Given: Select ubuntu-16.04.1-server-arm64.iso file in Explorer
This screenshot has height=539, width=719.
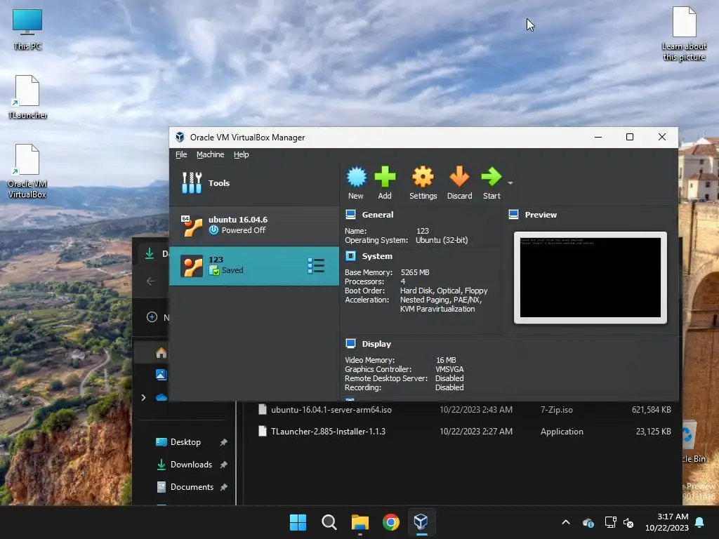Looking at the screenshot, I should coord(464,410).
